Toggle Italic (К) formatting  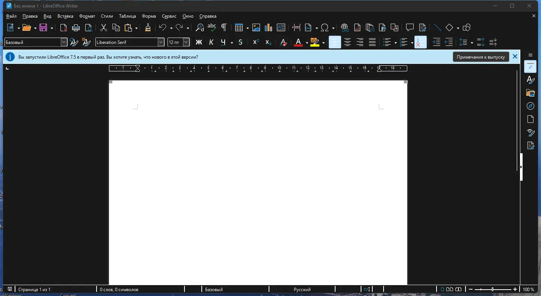(x=211, y=42)
